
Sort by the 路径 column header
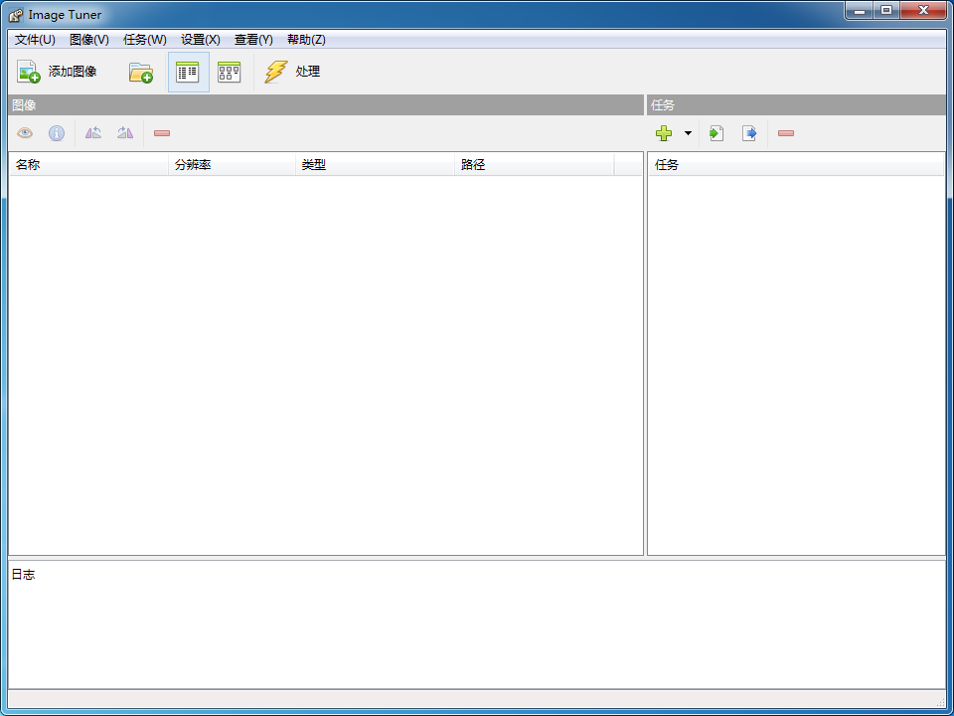(535, 164)
